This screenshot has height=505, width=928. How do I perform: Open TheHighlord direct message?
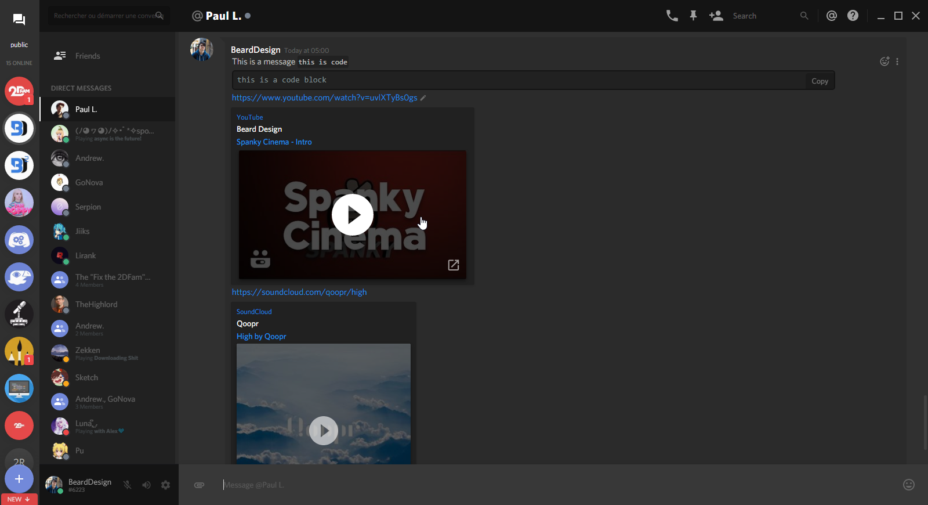coord(107,304)
